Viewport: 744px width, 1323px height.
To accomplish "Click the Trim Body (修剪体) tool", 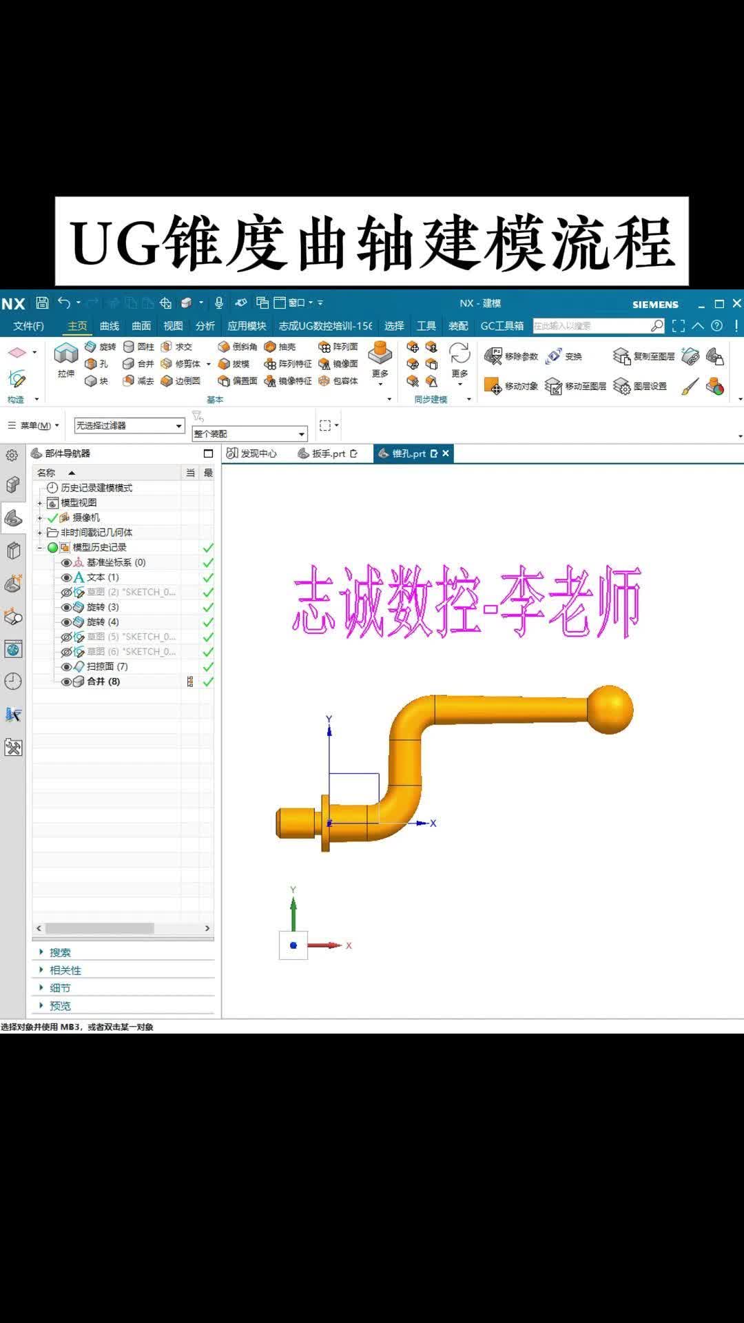I will (x=180, y=364).
